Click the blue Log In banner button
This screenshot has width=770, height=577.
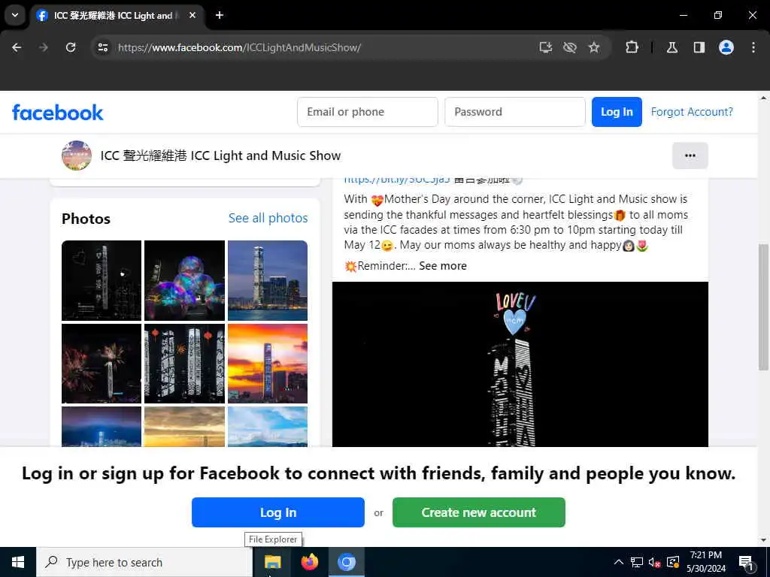click(x=278, y=512)
